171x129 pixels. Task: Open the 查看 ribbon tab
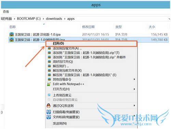6,12
